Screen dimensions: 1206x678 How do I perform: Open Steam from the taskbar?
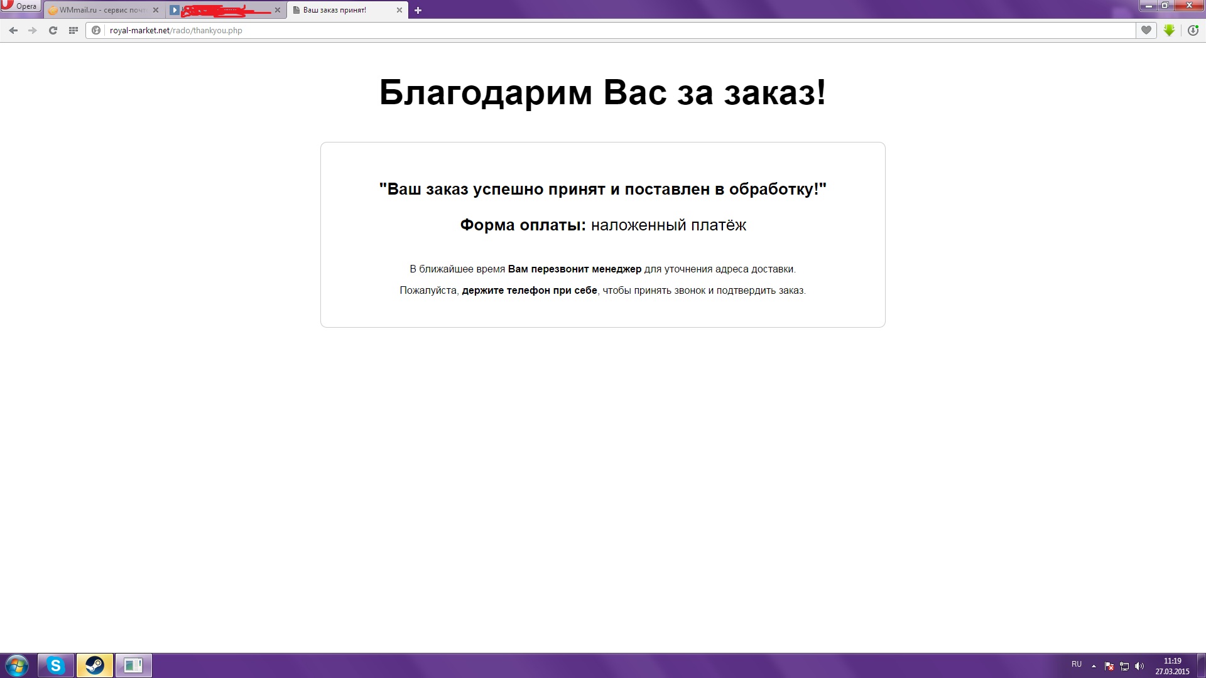[x=95, y=665]
